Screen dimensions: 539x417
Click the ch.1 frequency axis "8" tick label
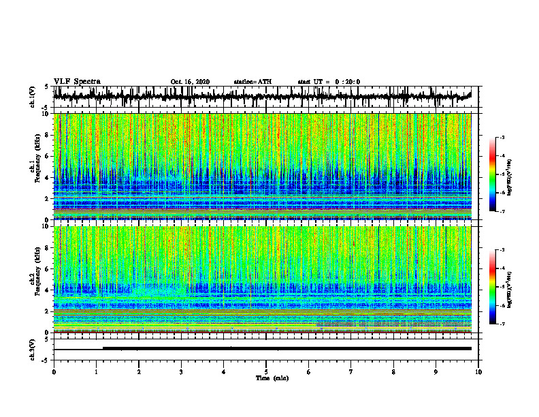47,135
